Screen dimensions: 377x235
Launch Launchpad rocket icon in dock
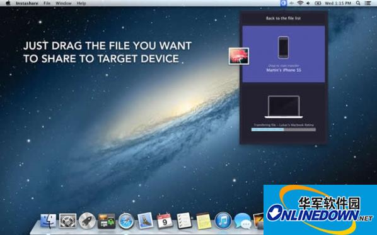(87, 221)
